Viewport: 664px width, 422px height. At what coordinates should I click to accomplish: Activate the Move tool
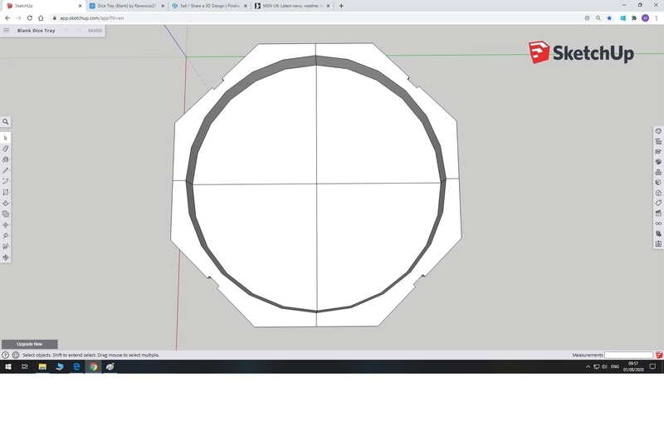(6, 225)
